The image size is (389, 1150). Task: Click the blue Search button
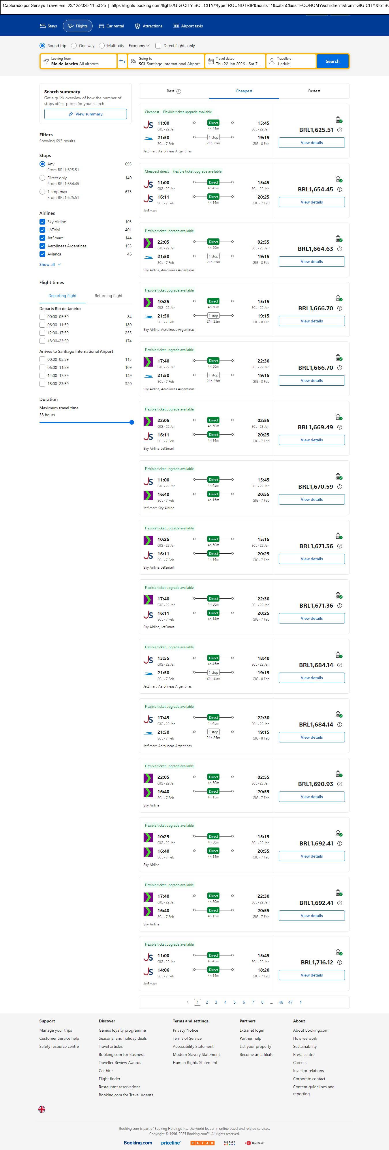click(x=332, y=61)
